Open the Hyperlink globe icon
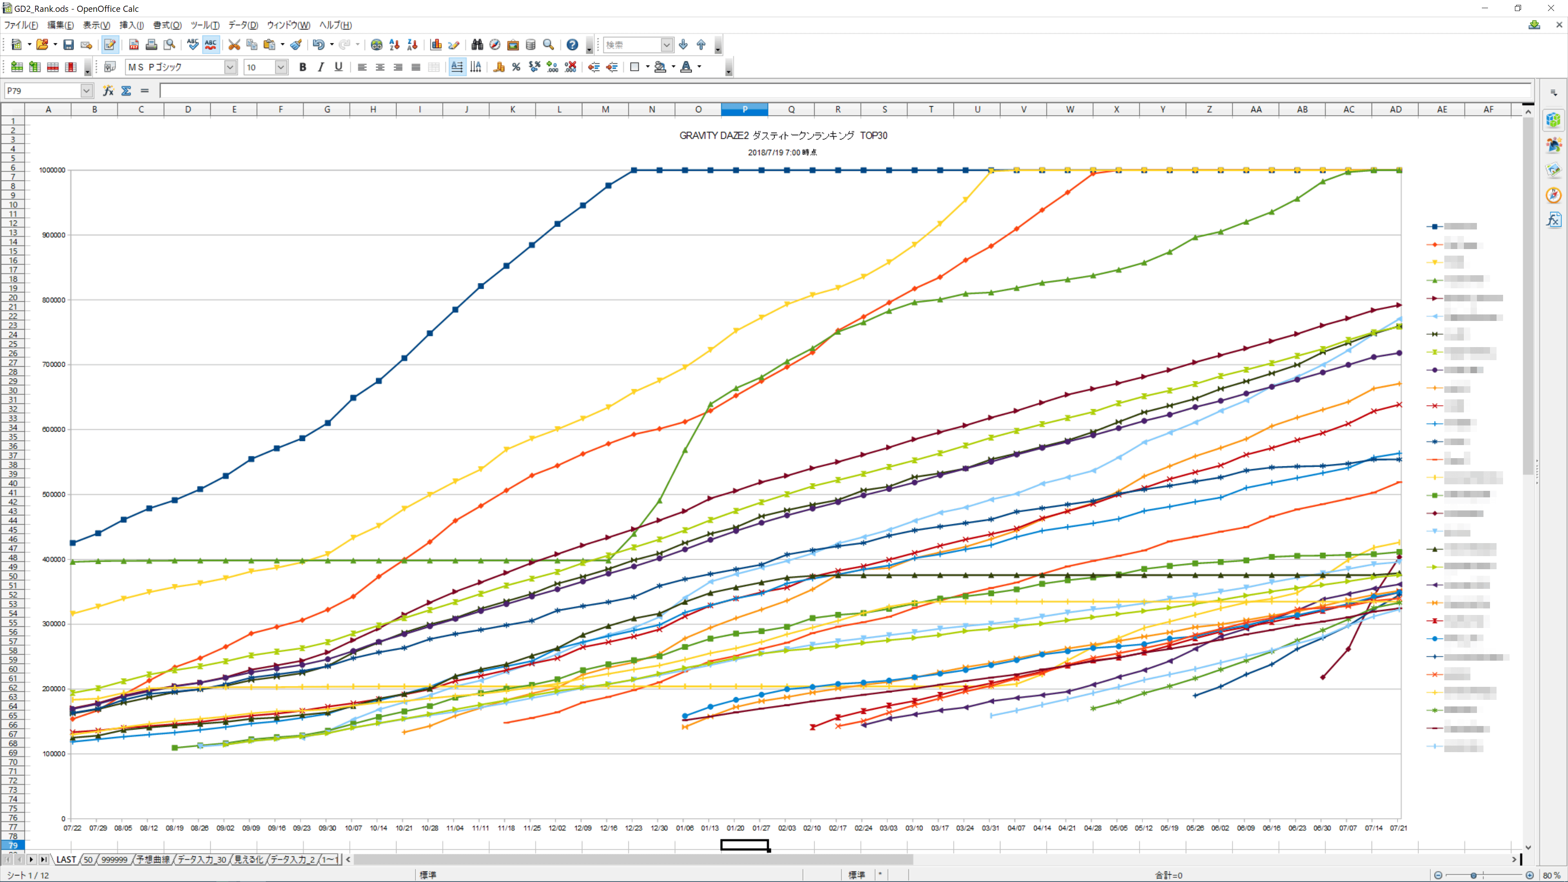The height and width of the screenshot is (882, 1568). point(376,45)
